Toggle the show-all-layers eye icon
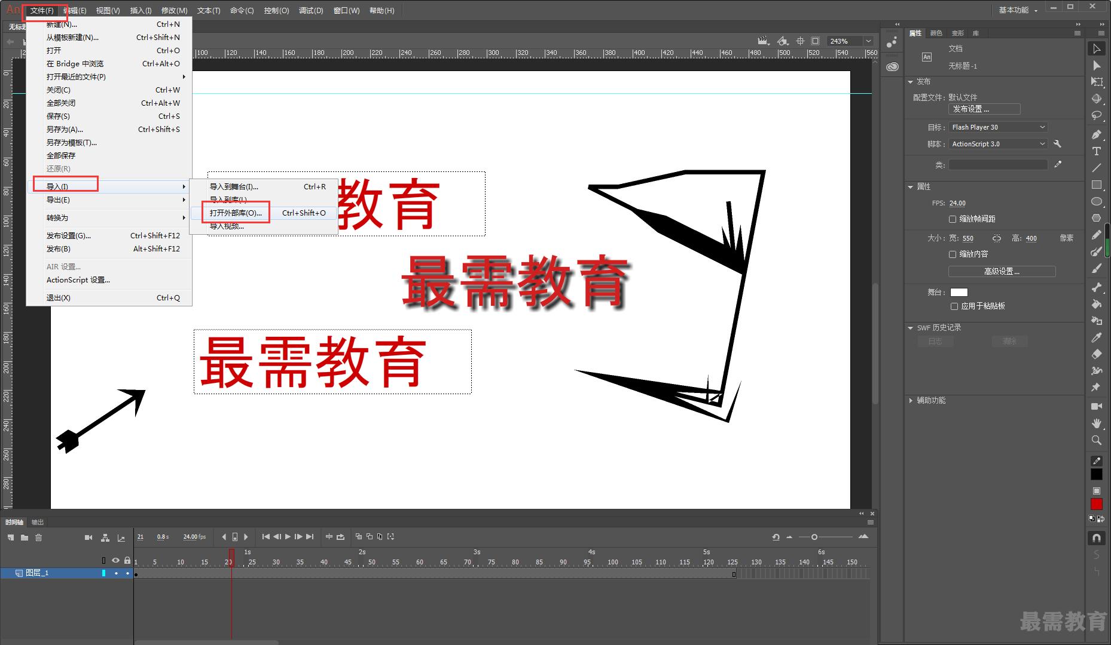This screenshot has width=1111, height=645. tap(116, 560)
